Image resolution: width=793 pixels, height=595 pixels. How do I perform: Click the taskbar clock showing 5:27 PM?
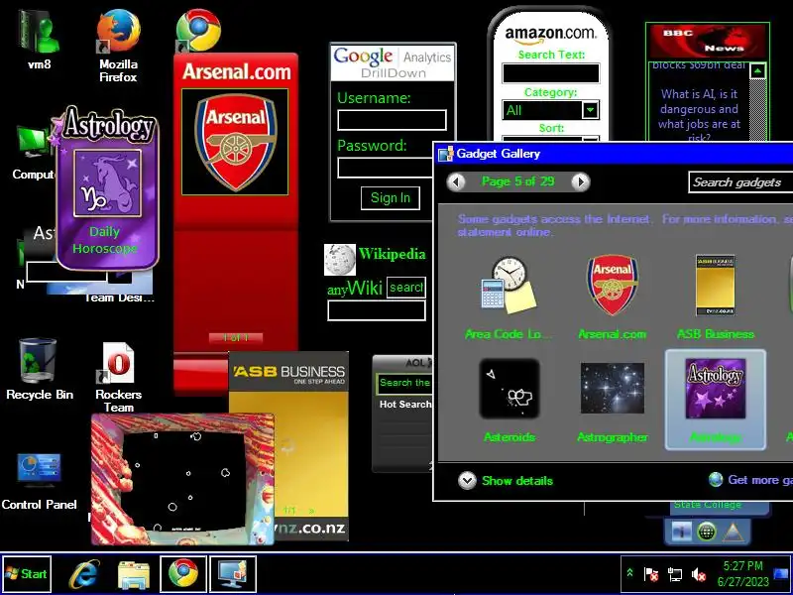point(742,574)
